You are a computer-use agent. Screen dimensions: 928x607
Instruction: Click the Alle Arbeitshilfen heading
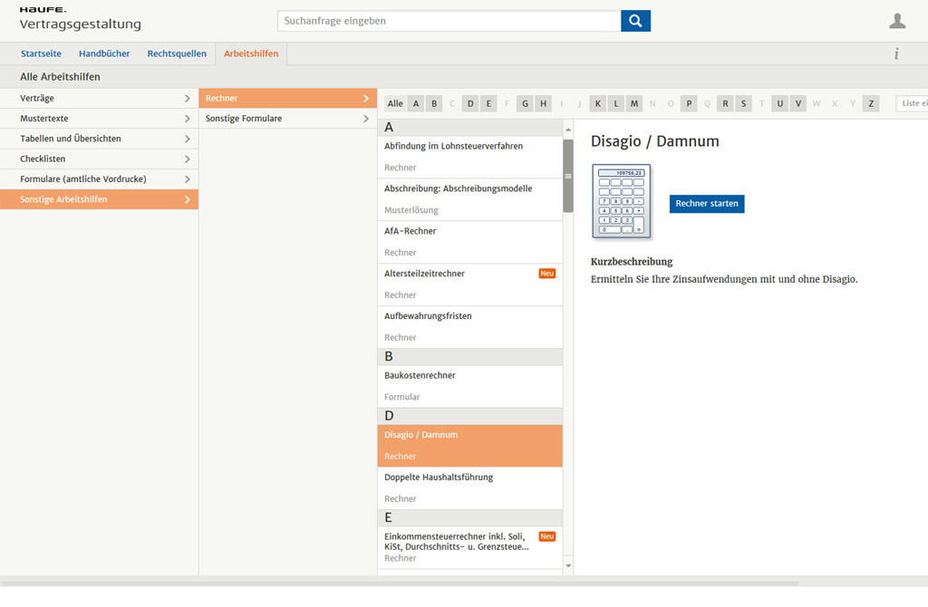60,77
